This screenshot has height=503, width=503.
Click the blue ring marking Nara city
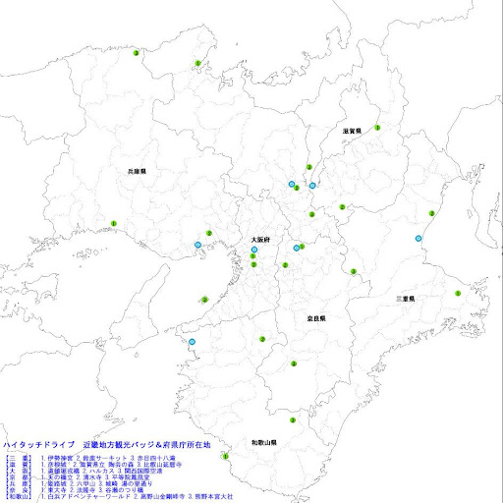pyautogui.click(x=297, y=248)
